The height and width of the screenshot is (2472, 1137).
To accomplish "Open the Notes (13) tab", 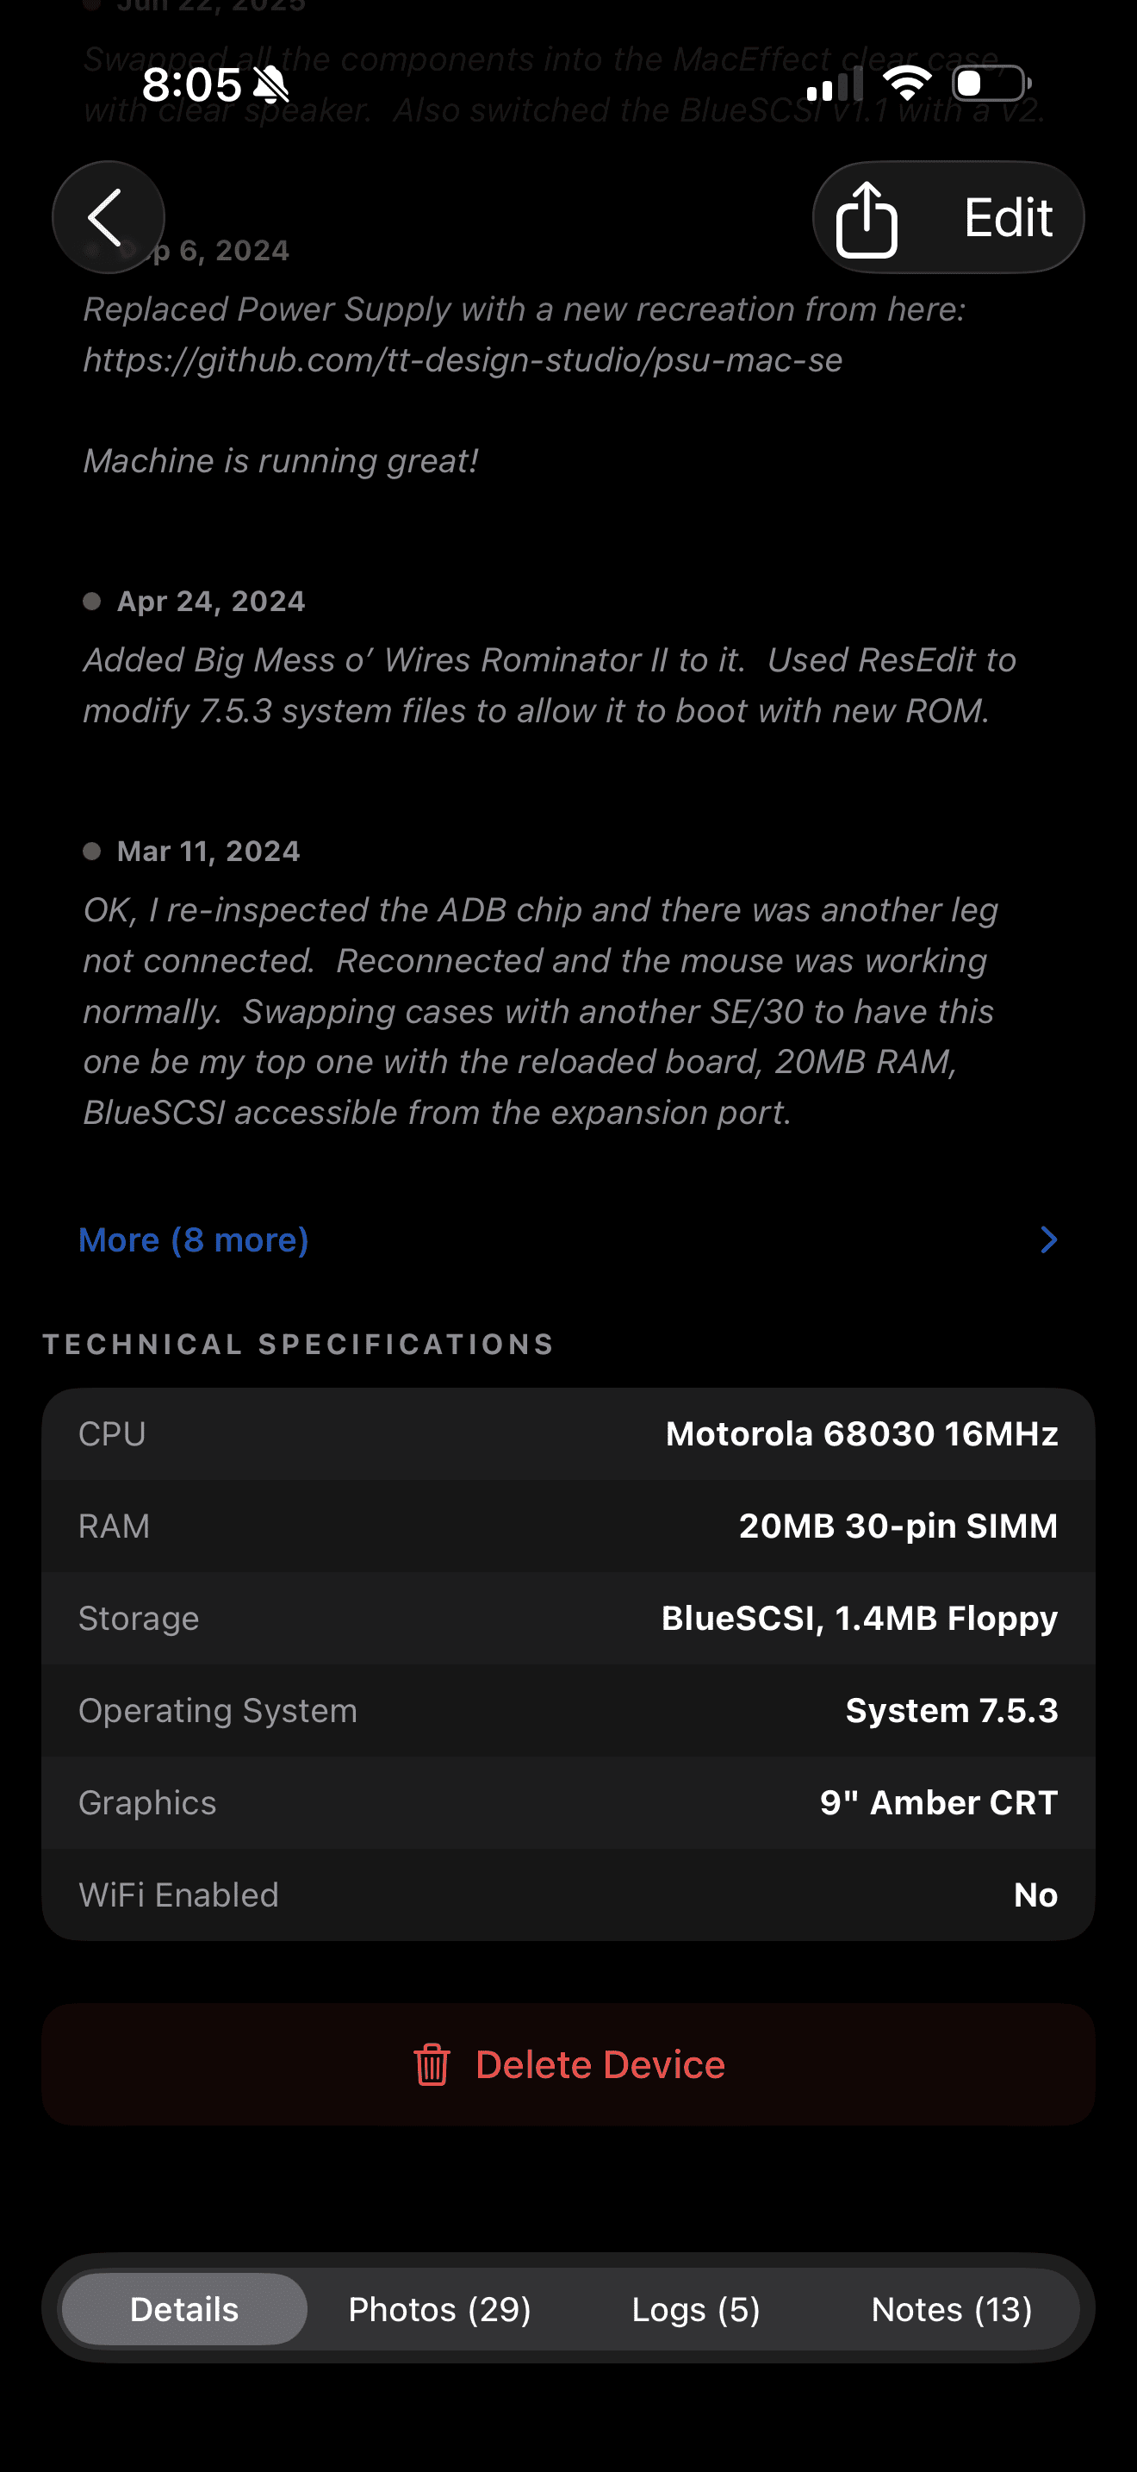I will (x=951, y=2309).
